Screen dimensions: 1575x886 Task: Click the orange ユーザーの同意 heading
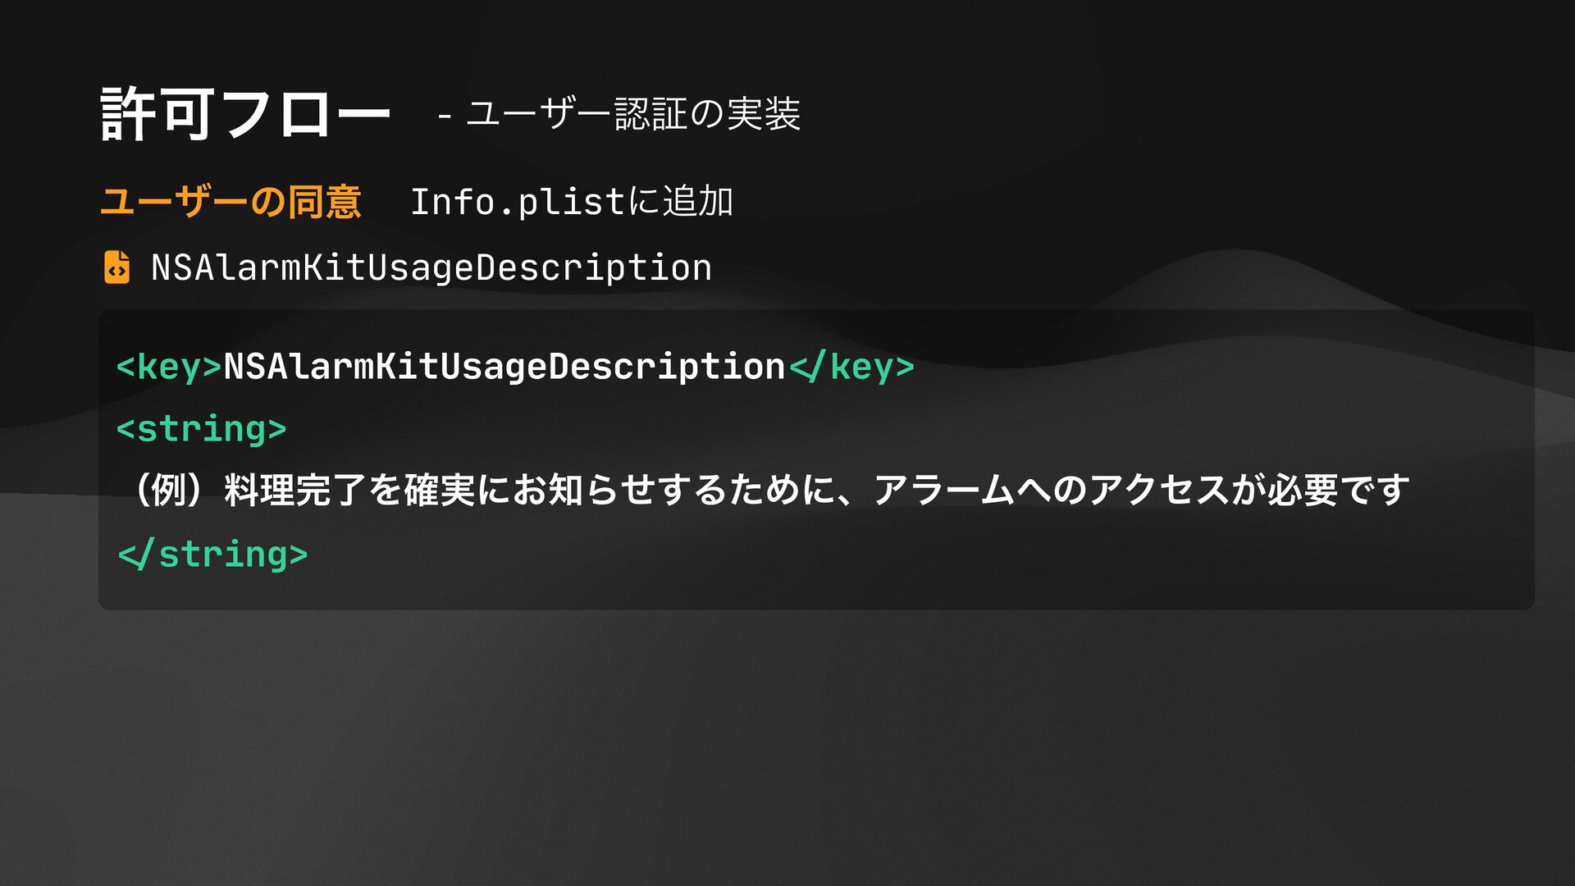(231, 202)
